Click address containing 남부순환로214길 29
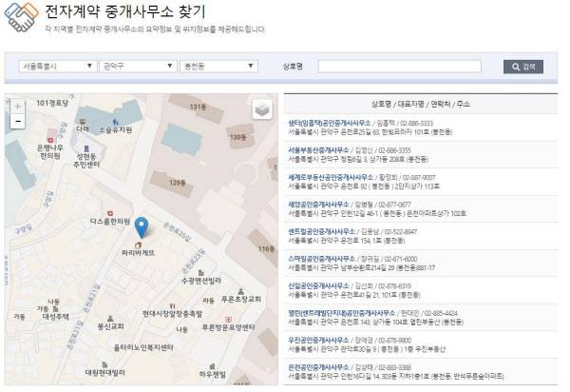Image resolution: width=570 pixels, height=392 pixels. click(361, 268)
